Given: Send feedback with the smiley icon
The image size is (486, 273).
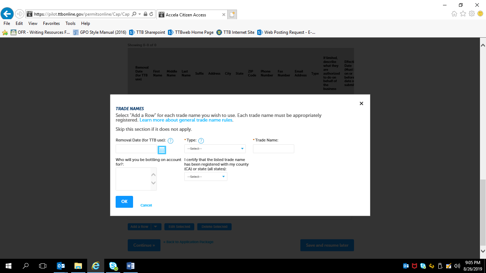Looking at the screenshot, I should (480, 14).
